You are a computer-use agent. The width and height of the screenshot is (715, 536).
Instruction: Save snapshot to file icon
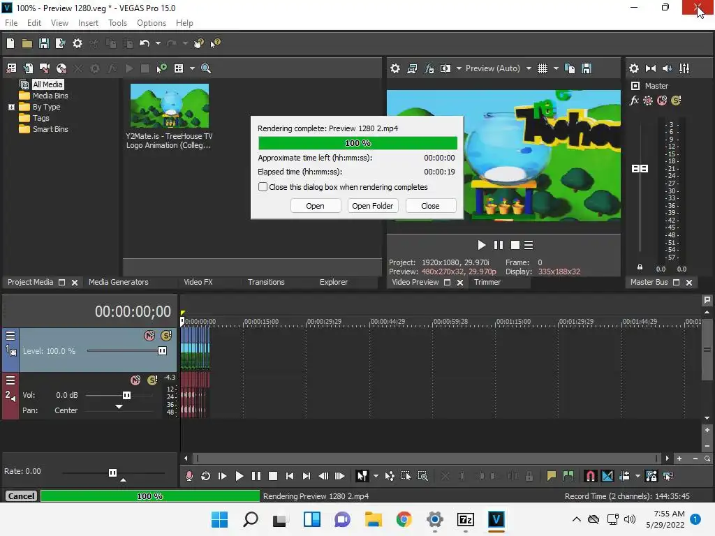click(x=587, y=68)
